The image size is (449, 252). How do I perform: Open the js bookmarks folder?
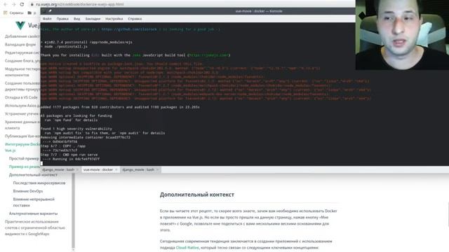point(32,13)
